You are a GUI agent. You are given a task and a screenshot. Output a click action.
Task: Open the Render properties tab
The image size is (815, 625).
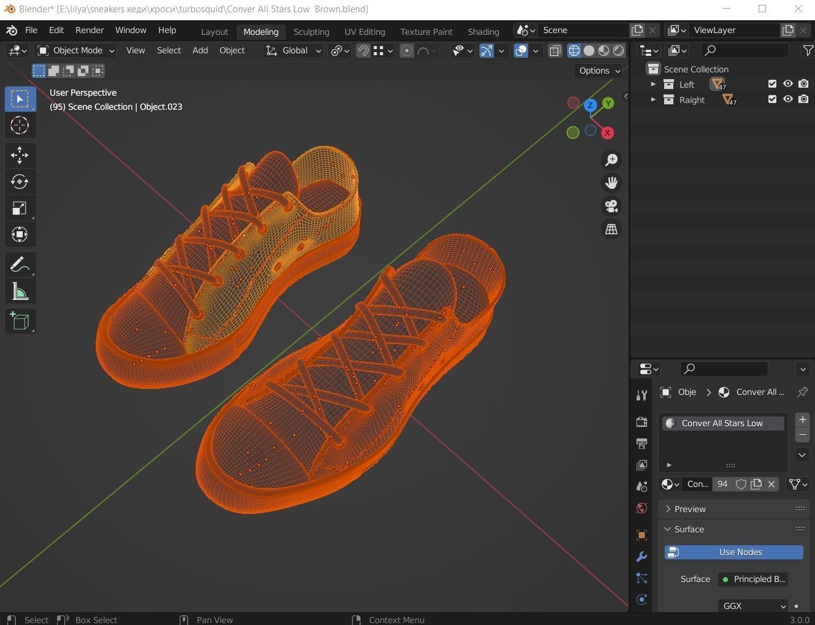pos(641,421)
